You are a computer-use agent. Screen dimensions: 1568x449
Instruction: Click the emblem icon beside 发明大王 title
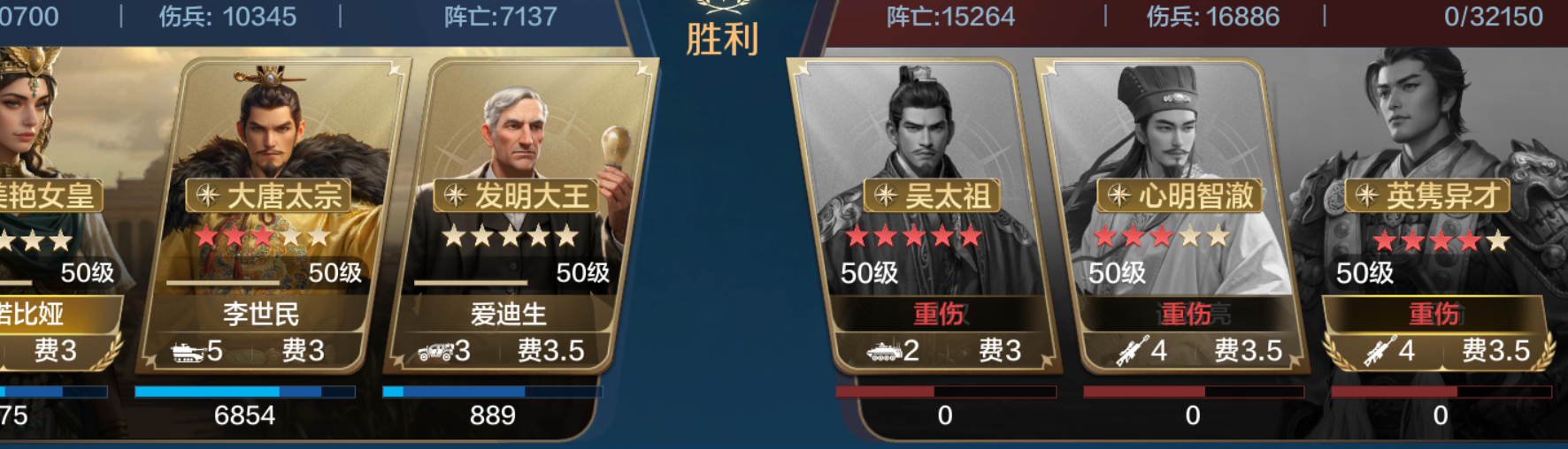coord(456,195)
